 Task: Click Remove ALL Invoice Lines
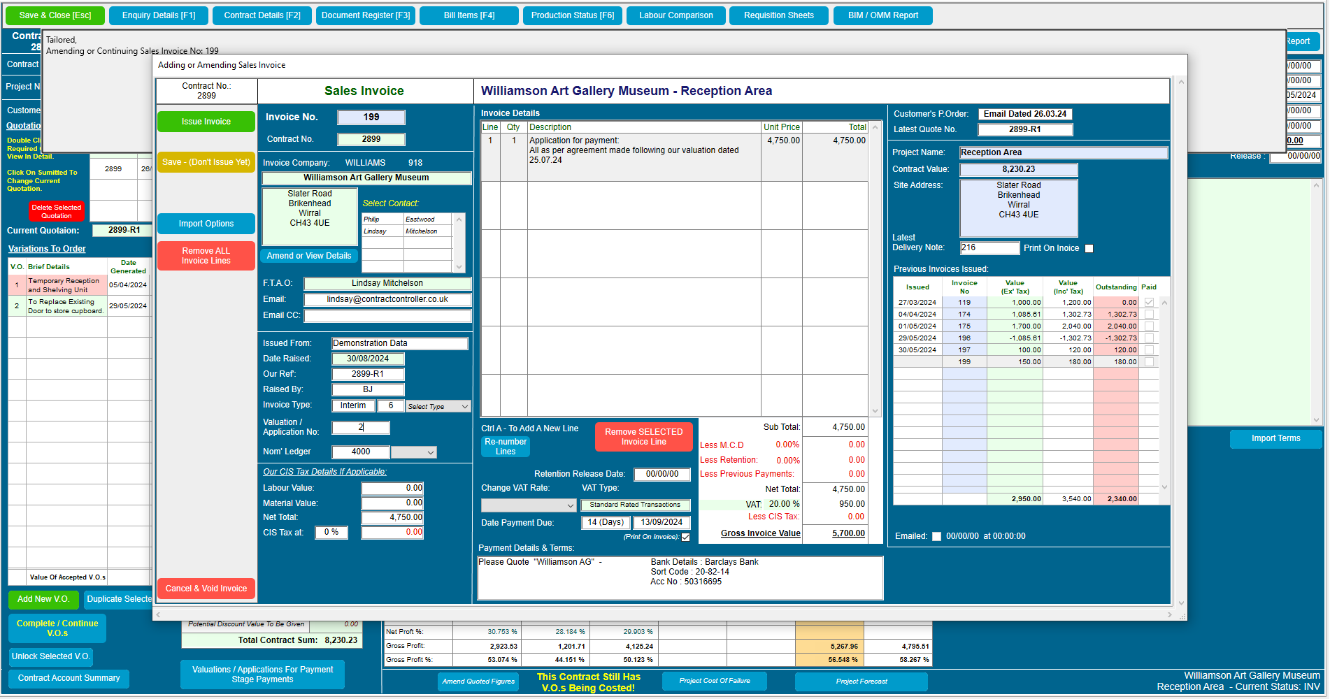(206, 255)
